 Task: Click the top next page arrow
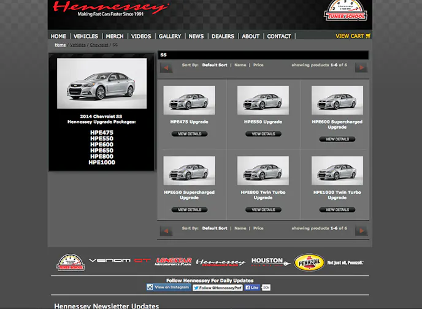[361, 67]
